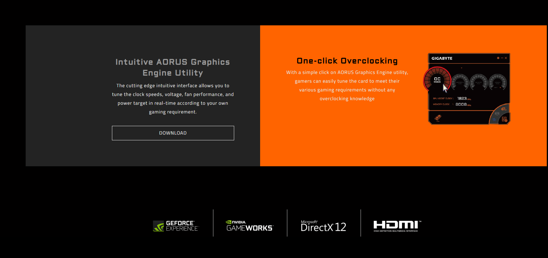The image size is (548, 258).
Task: Open the gear settings icon in GIGABYTE window
Action: [x=498, y=58]
